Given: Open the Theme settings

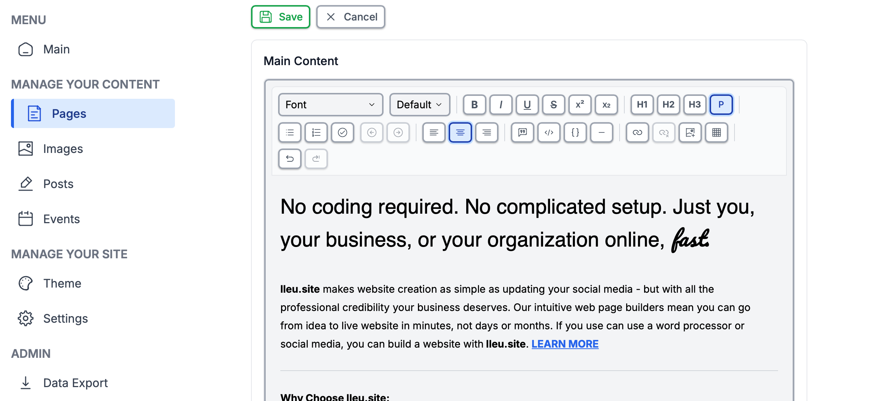Looking at the screenshot, I should pyautogui.click(x=62, y=283).
